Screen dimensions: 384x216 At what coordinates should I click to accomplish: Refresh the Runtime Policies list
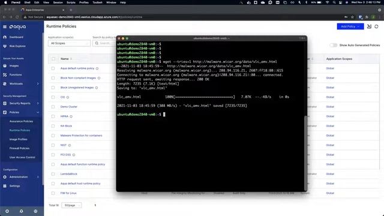tap(376, 26)
